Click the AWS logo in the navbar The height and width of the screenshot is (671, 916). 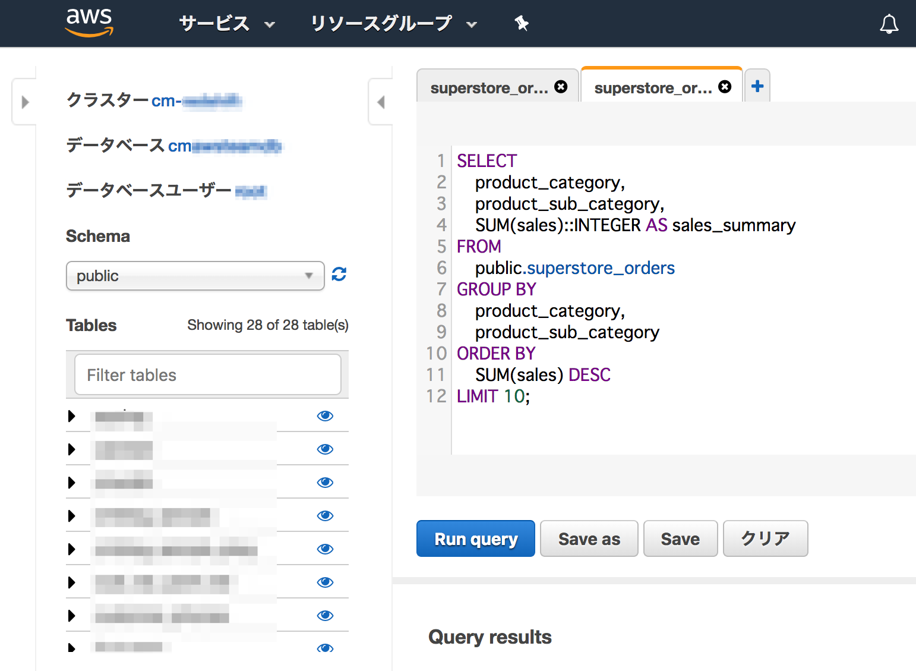click(x=89, y=23)
